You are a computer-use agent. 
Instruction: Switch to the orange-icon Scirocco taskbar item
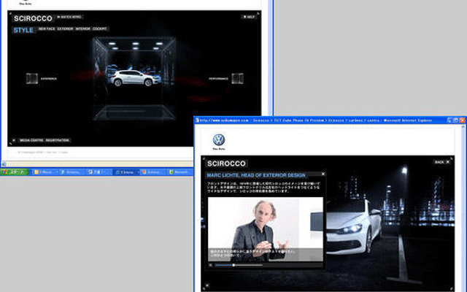pyautogui.click(x=153, y=172)
